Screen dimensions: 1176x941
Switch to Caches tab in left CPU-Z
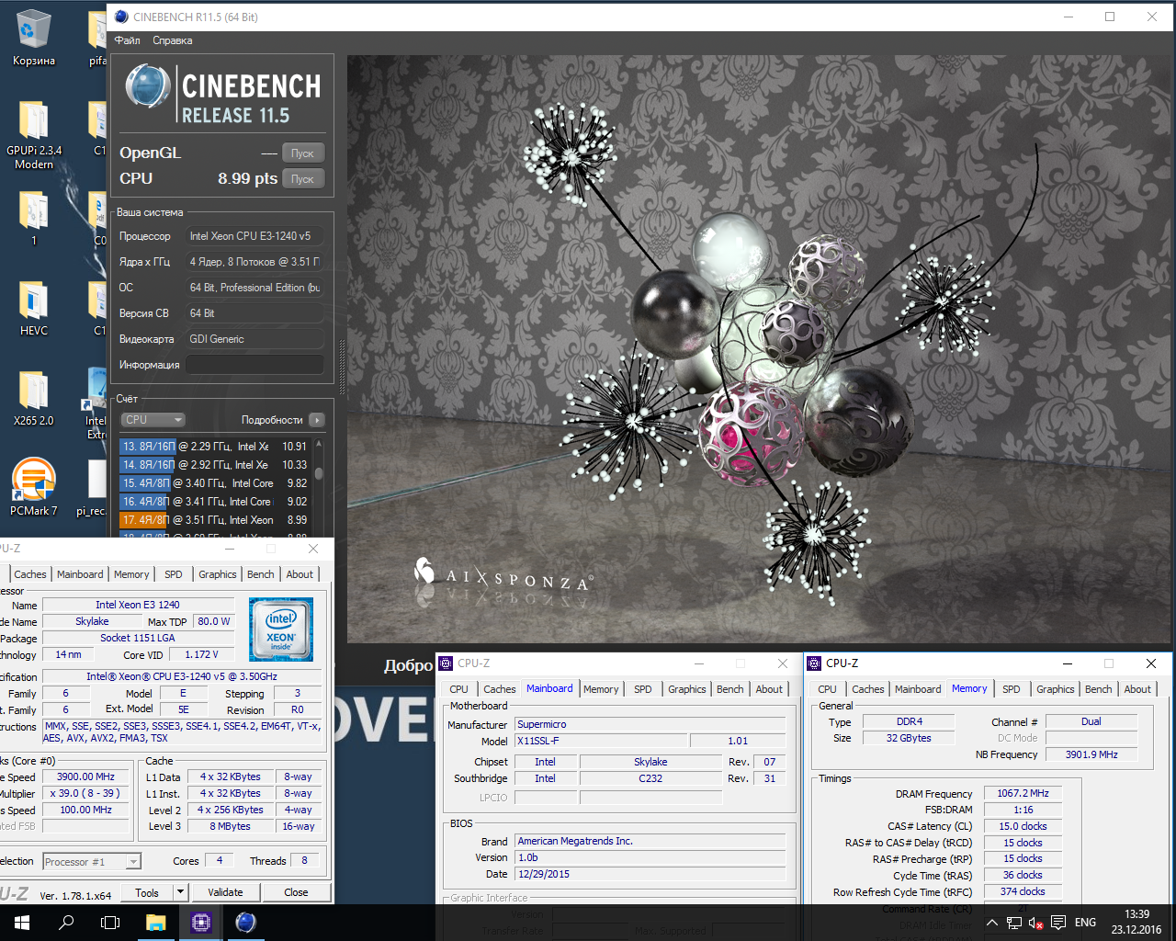(30, 574)
